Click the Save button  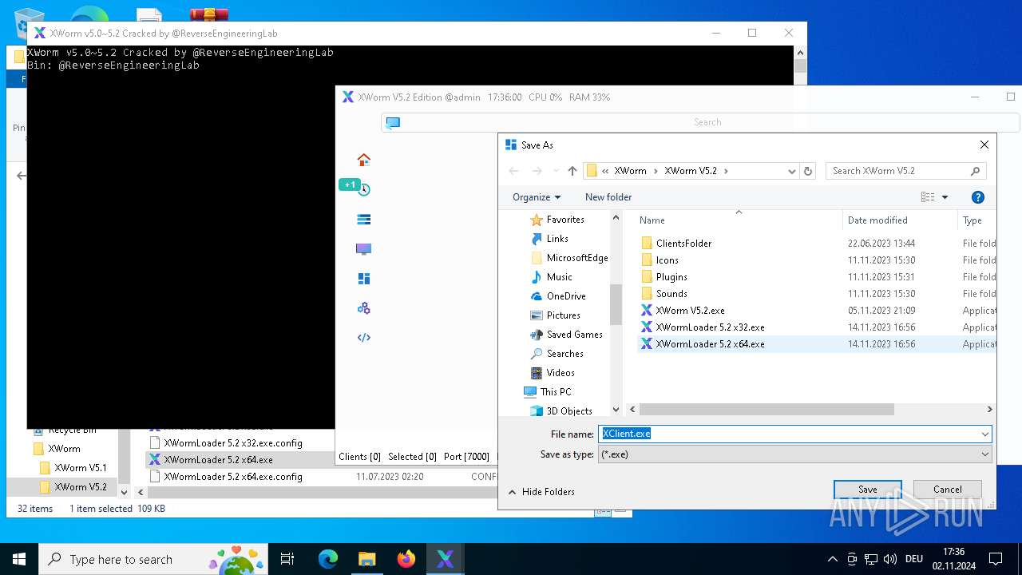tap(868, 490)
